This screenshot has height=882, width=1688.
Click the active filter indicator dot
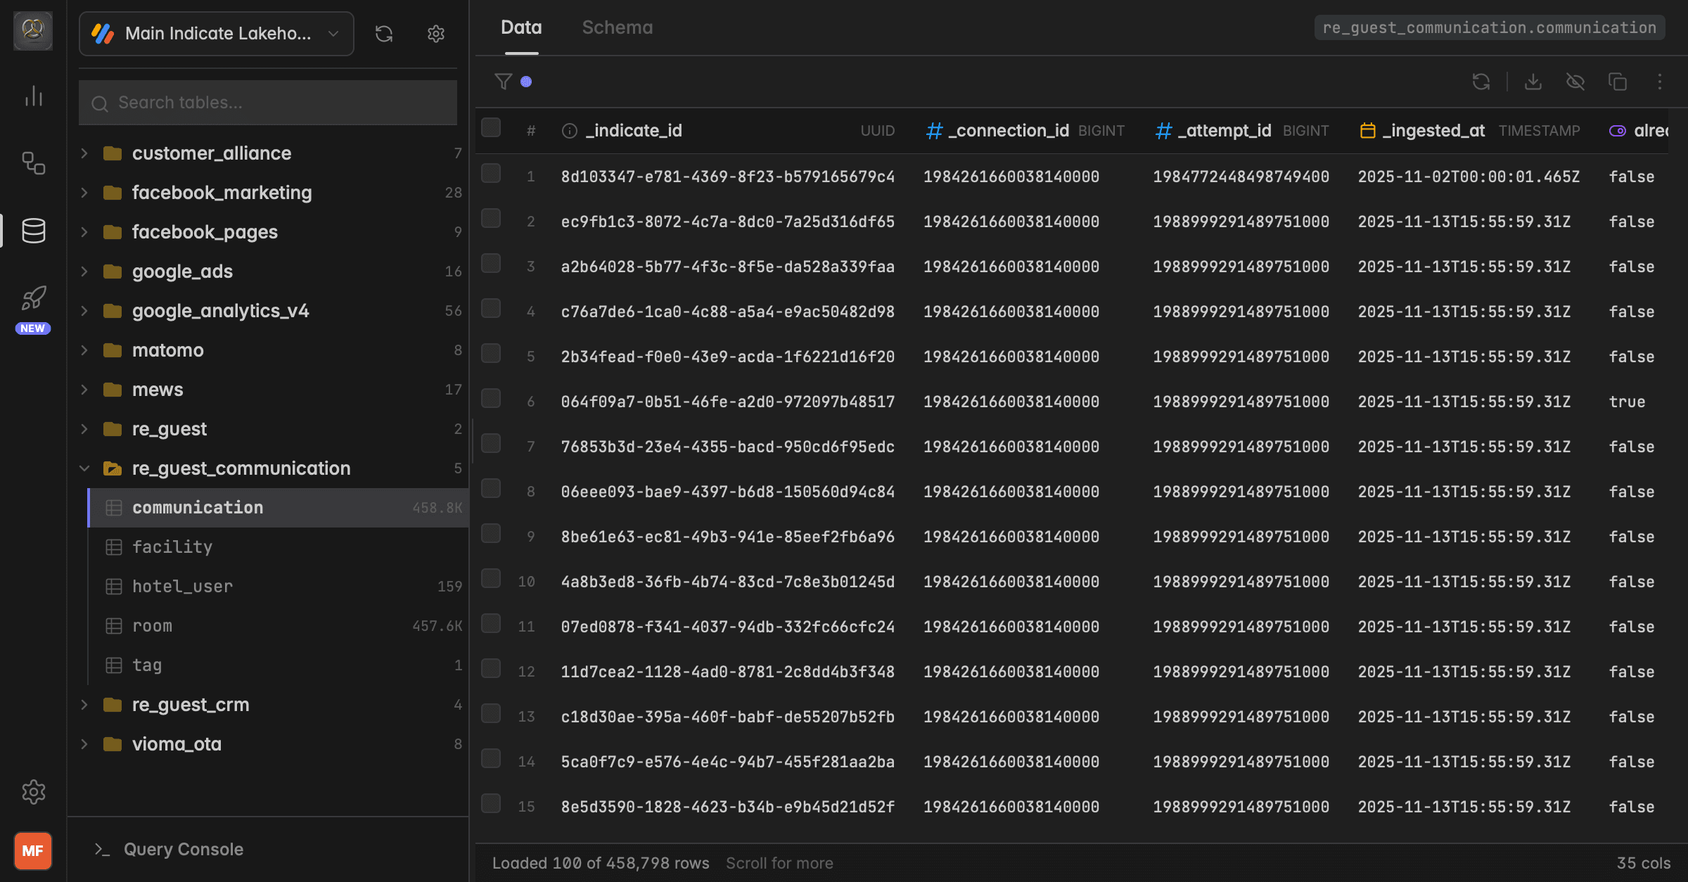click(526, 82)
